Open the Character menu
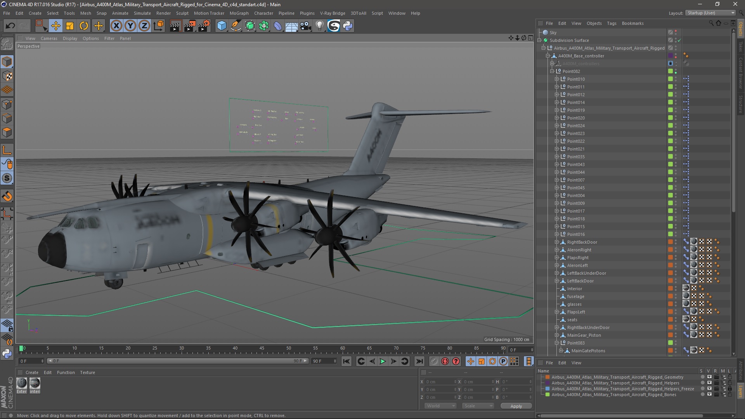Viewport: 745px width, 419px height. pyautogui.click(x=263, y=13)
